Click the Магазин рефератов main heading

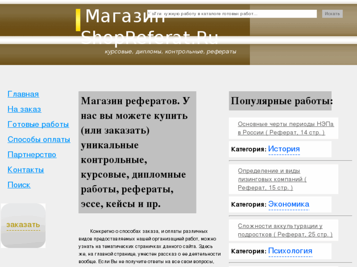(x=137, y=152)
